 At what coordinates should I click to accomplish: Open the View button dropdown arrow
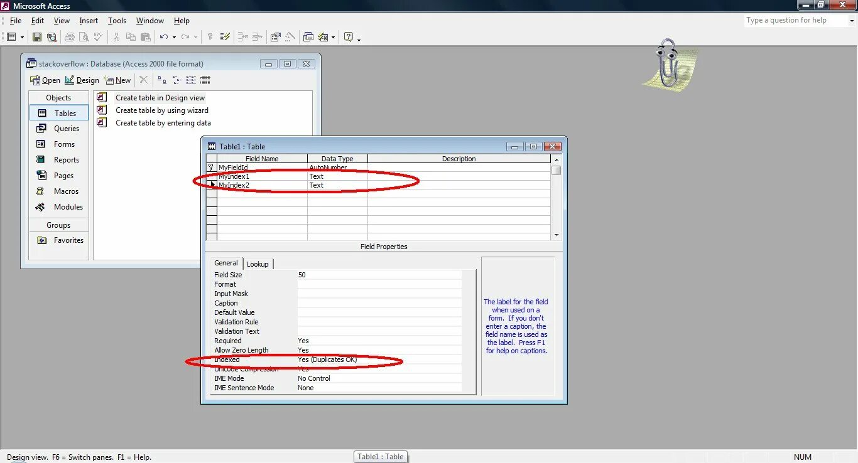(22, 37)
